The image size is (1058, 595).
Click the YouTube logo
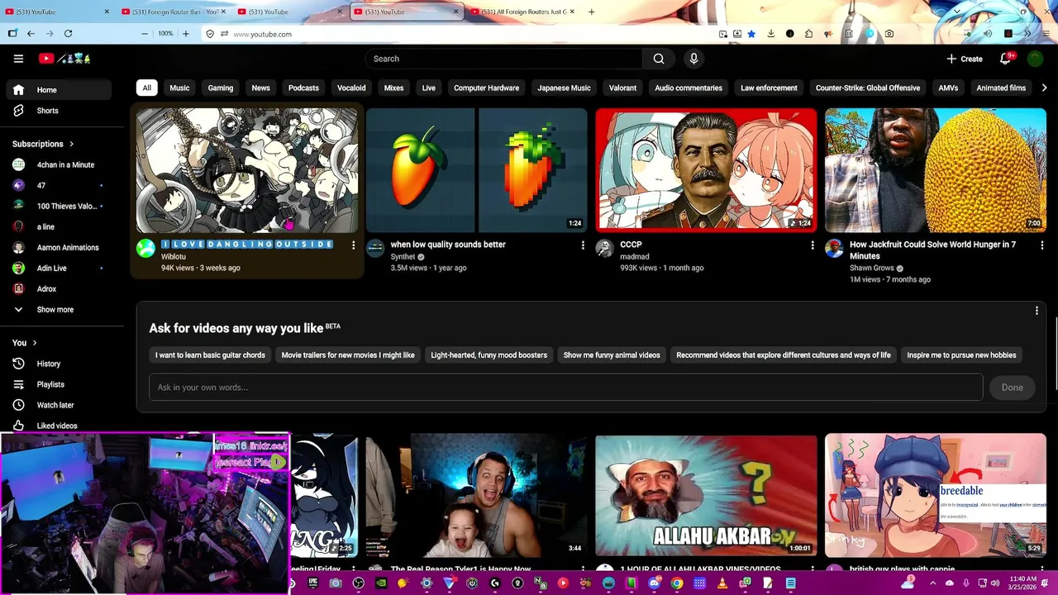click(x=64, y=59)
